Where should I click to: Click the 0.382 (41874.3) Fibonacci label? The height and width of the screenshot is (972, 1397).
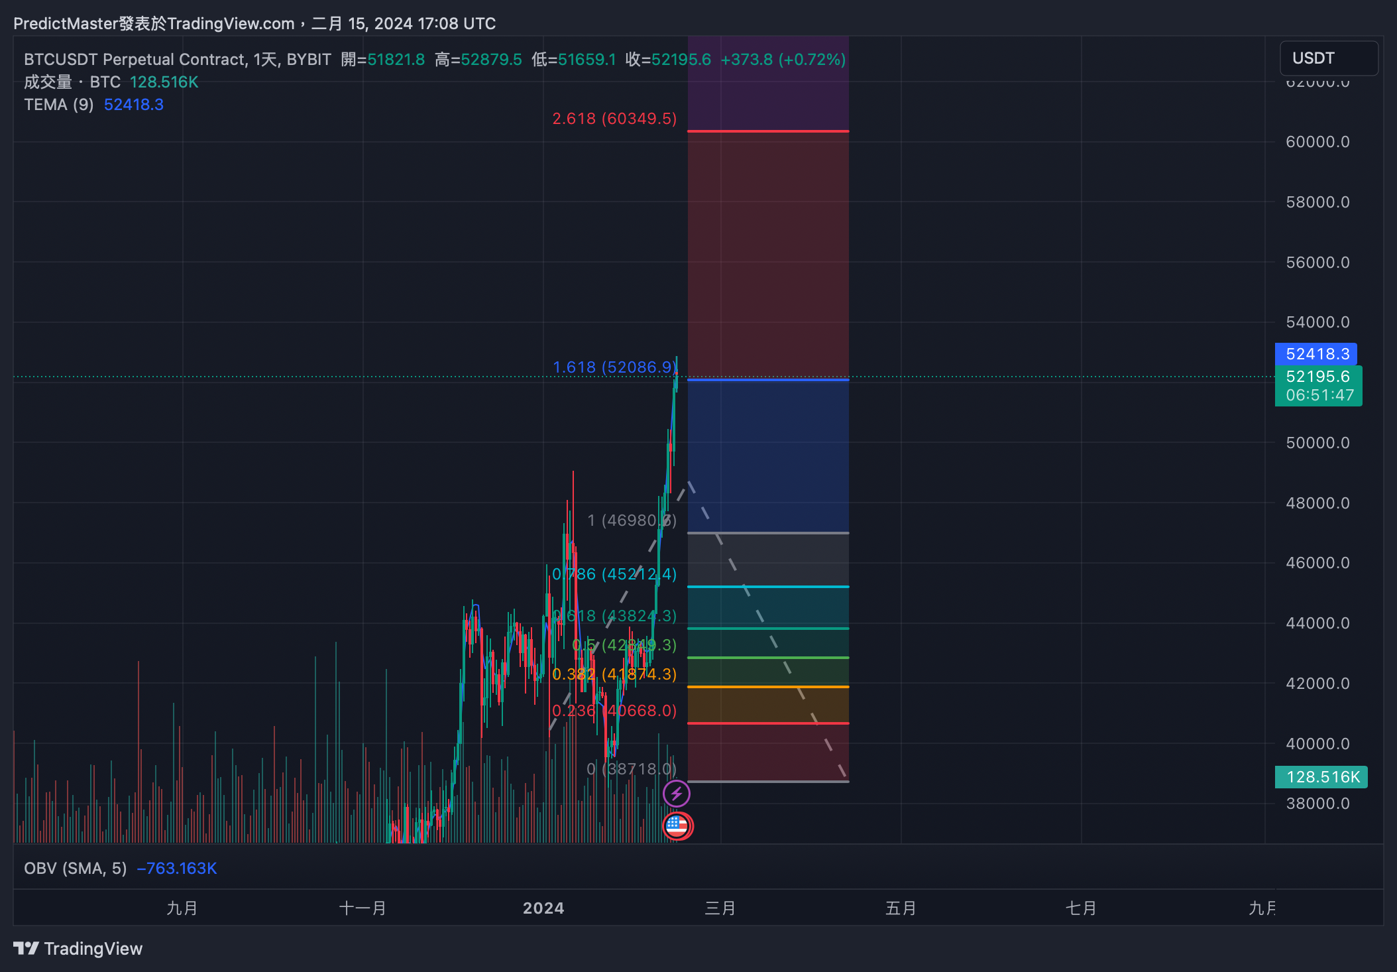(x=614, y=674)
